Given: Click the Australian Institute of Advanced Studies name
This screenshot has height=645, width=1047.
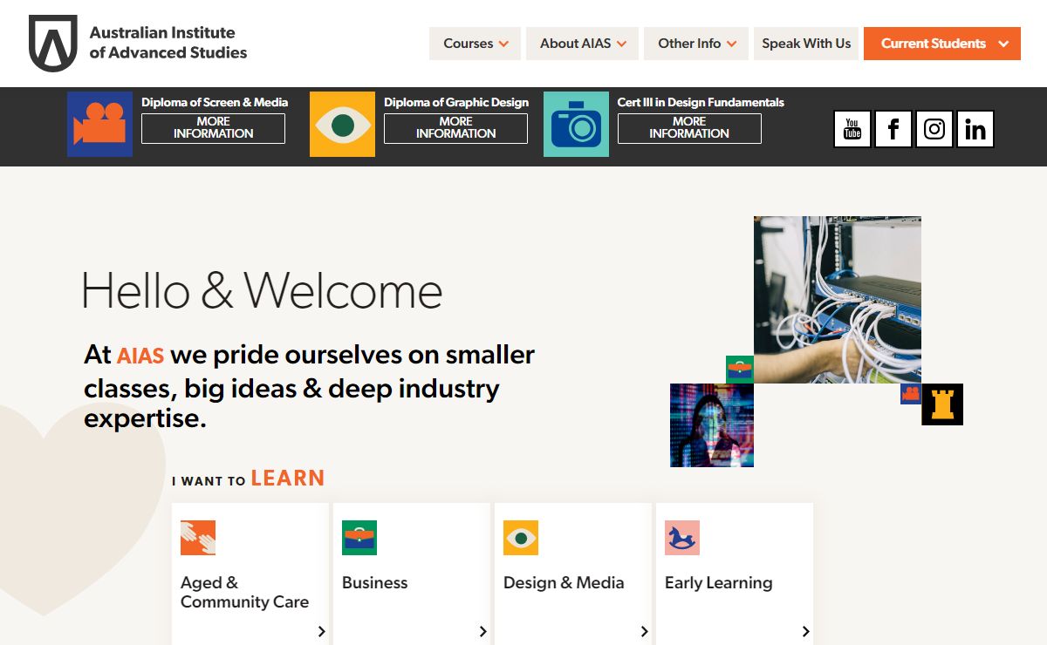Looking at the screenshot, I should pyautogui.click(x=168, y=43).
